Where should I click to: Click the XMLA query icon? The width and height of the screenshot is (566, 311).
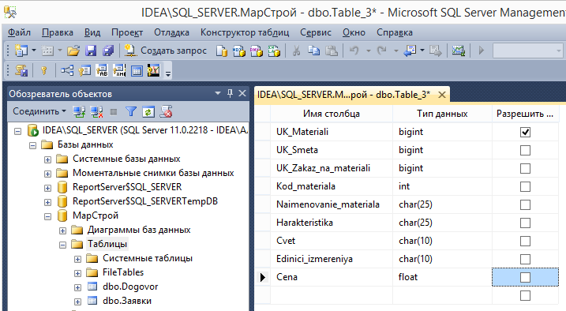point(274,51)
